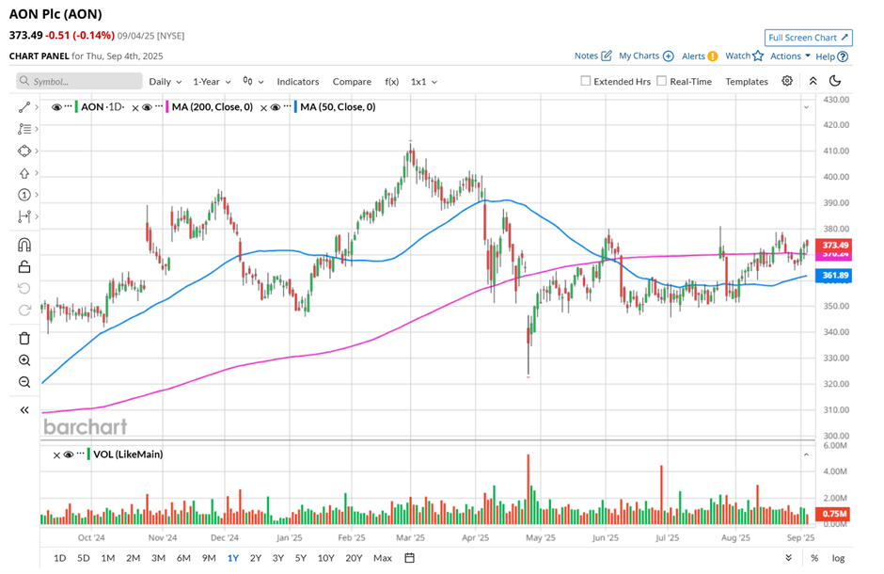The height and width of the screenshot is (574, 884).
Task: Select the trend line drawing tool
Action: tap(24, 107)
